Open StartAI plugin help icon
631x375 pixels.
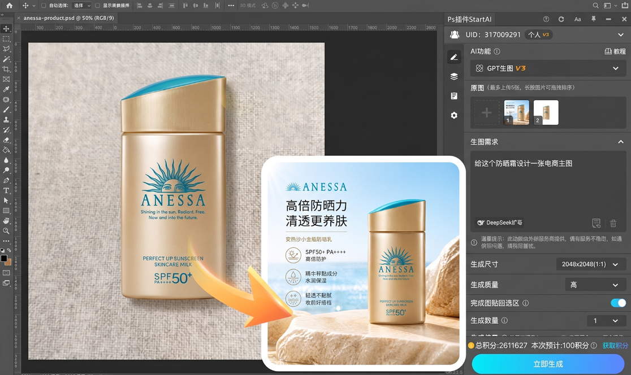546,19
